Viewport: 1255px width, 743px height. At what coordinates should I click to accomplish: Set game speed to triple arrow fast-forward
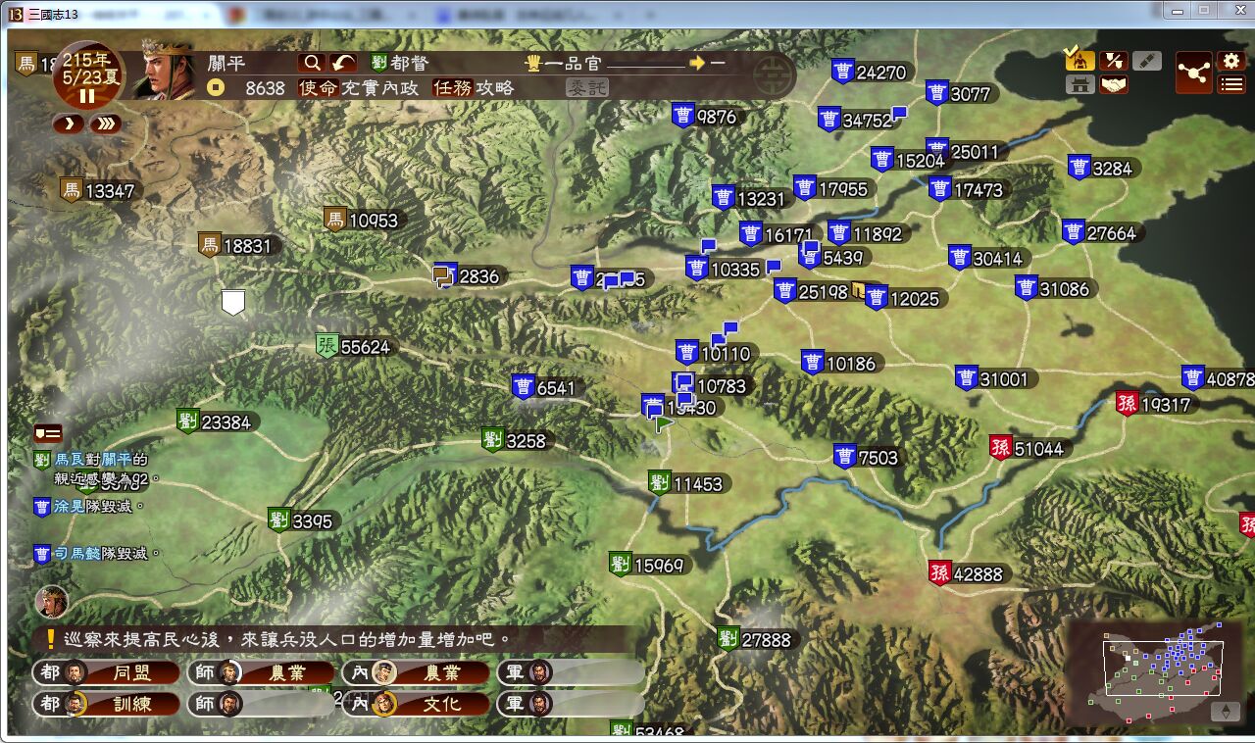click(x=105, y=124)
